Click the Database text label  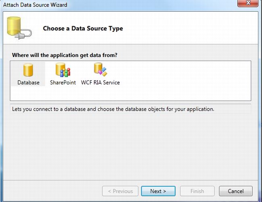pyautogui.click(x=28, y=82)
